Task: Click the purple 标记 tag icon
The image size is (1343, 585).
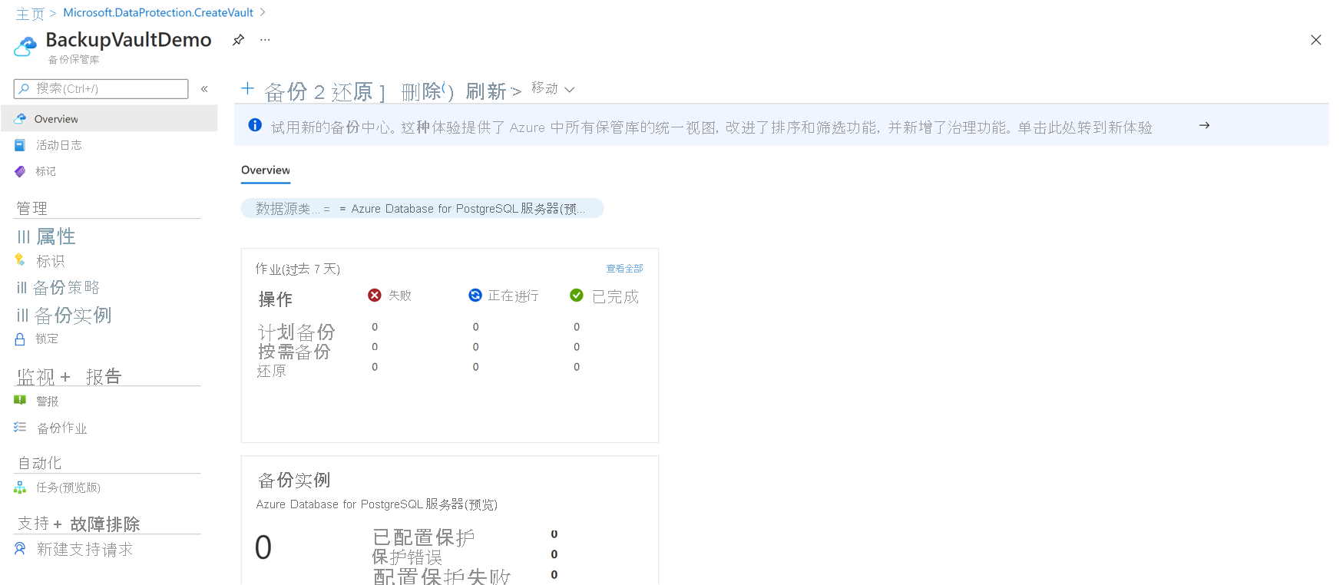Action: tap(20, 171)
